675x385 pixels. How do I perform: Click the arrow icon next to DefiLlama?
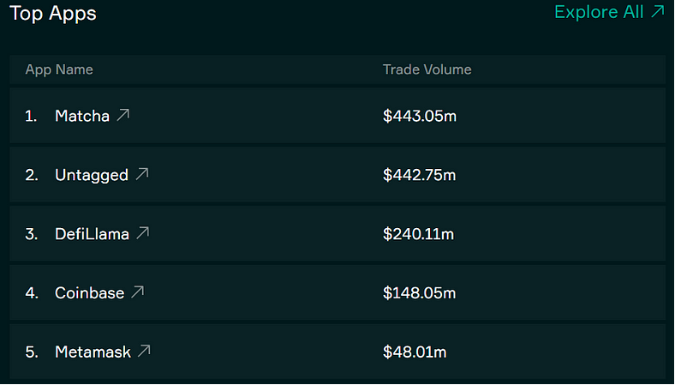143,232
